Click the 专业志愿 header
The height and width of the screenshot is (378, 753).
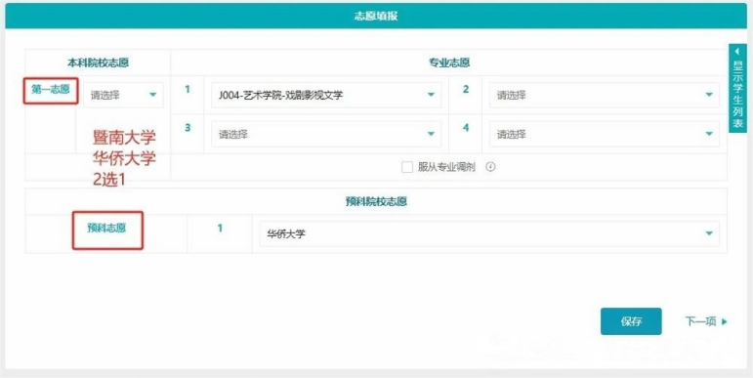coord(449,63)
